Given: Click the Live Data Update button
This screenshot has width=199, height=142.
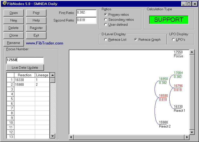Looking at the screenshot, I should pyautogui.click(x=25, y=68).
